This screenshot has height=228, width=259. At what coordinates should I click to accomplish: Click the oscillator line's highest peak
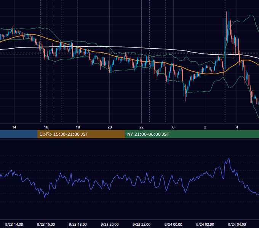(x=229, y=158)
